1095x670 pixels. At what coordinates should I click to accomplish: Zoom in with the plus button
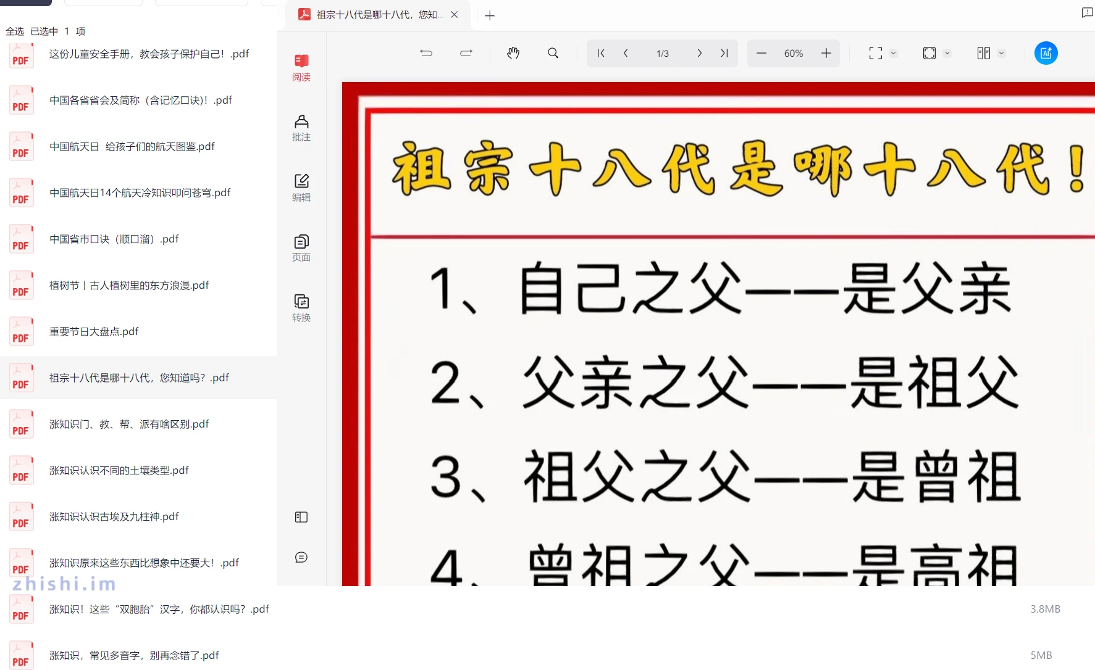[826, 53]
